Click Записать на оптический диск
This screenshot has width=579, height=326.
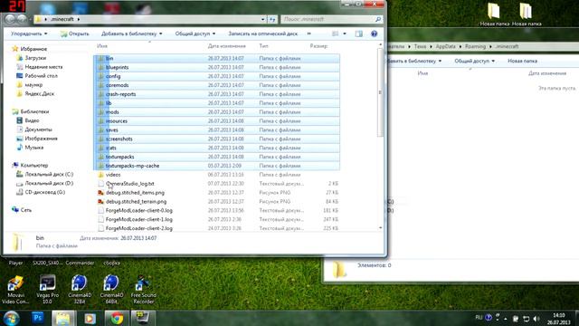(x=262, y=34)
